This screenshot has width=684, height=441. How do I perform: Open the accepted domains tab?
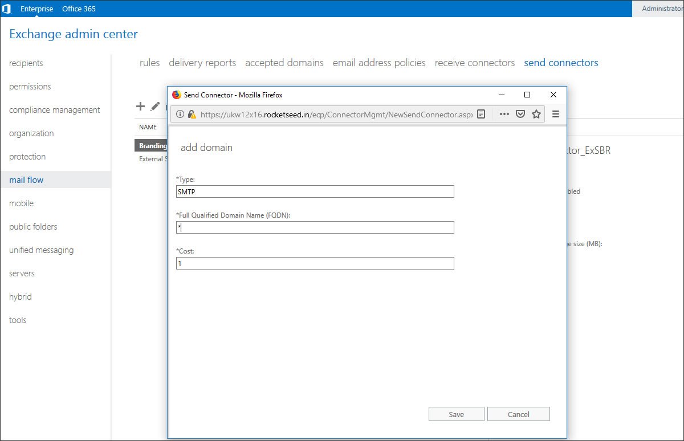click(x=284, y=63)
